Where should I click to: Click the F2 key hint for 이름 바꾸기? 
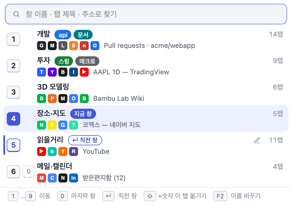[220, 196]
